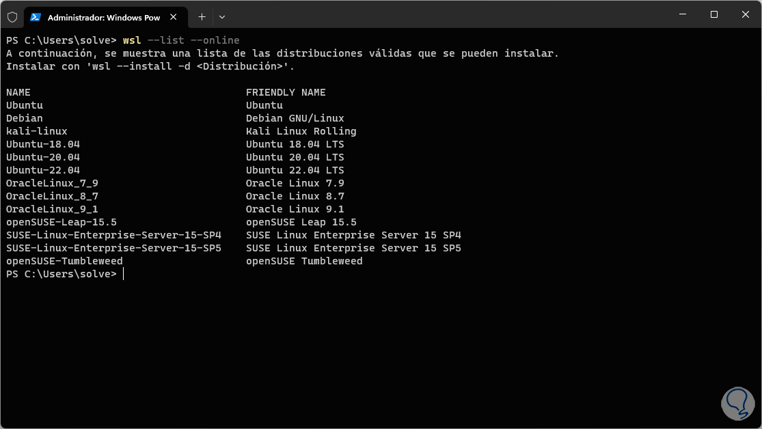The width and height of the screenshot is (762, 429).
Task: Click the 'OracleLinux_8_7' distribution name
Action: (52, 196)
